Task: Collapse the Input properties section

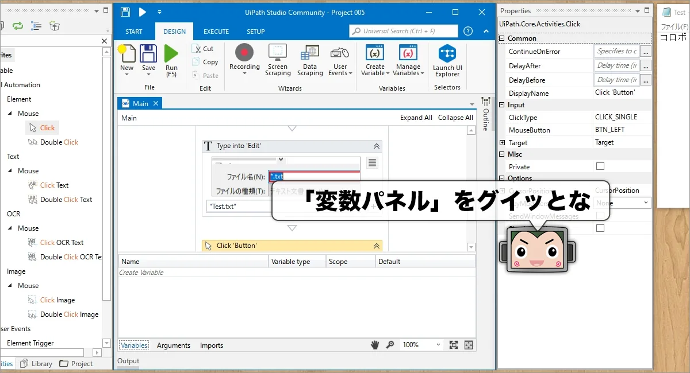Action: click(502, 105)
